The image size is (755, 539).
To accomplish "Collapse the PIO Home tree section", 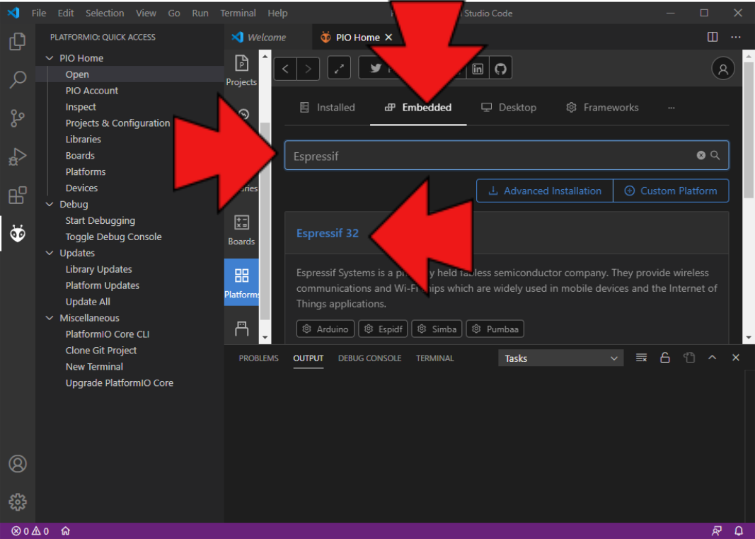I will pyautogui.click(x=50, y=58).
